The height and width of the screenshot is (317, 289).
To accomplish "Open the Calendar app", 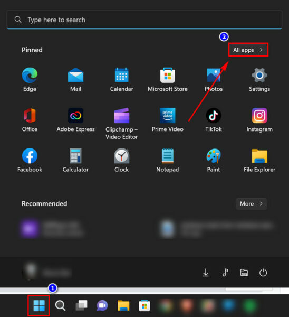I will coord(121,80).
